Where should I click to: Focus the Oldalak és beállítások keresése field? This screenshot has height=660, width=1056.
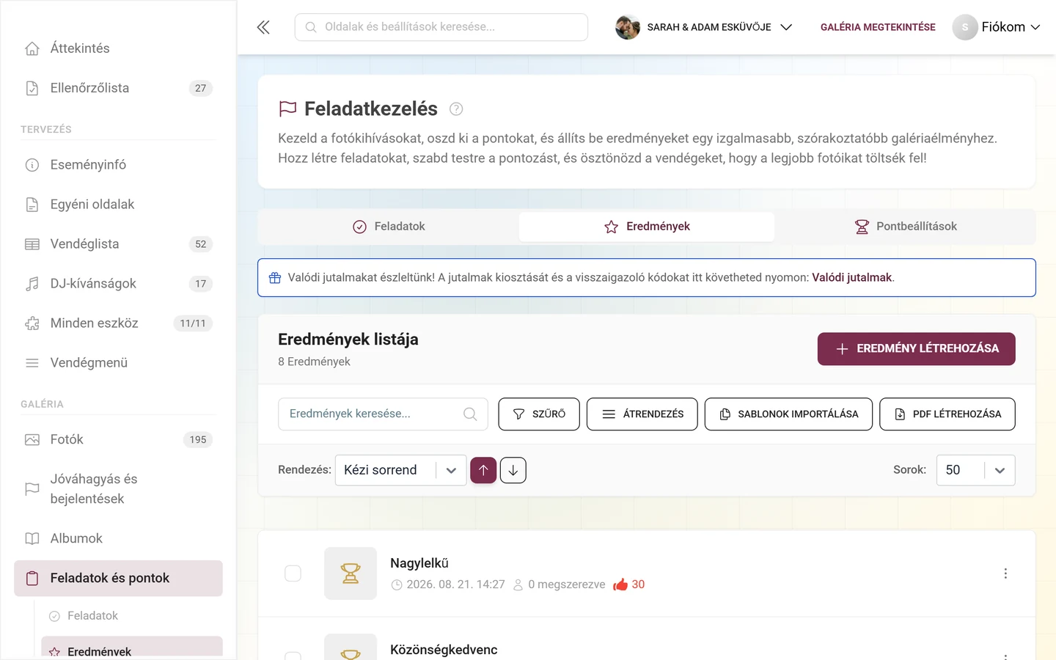click(441, 27)
